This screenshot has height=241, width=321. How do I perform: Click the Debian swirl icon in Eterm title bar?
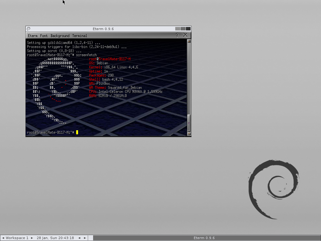(29, 29)
